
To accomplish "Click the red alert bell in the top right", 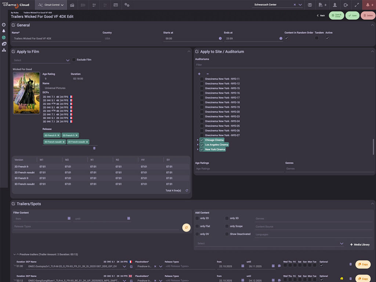I will click(368, 5).
